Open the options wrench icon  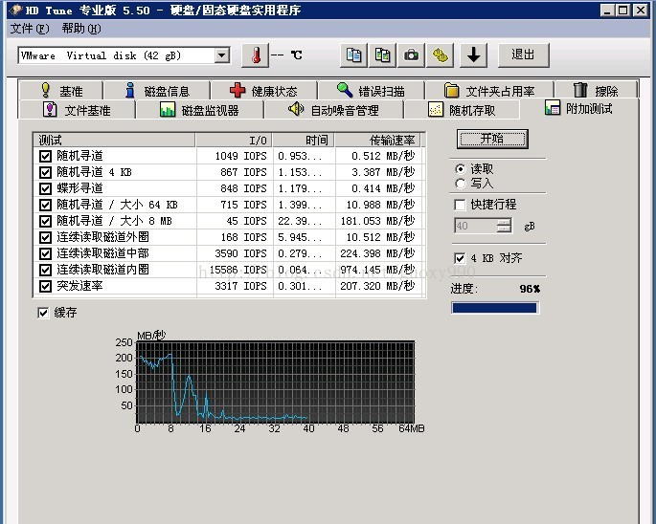[440, 55]
